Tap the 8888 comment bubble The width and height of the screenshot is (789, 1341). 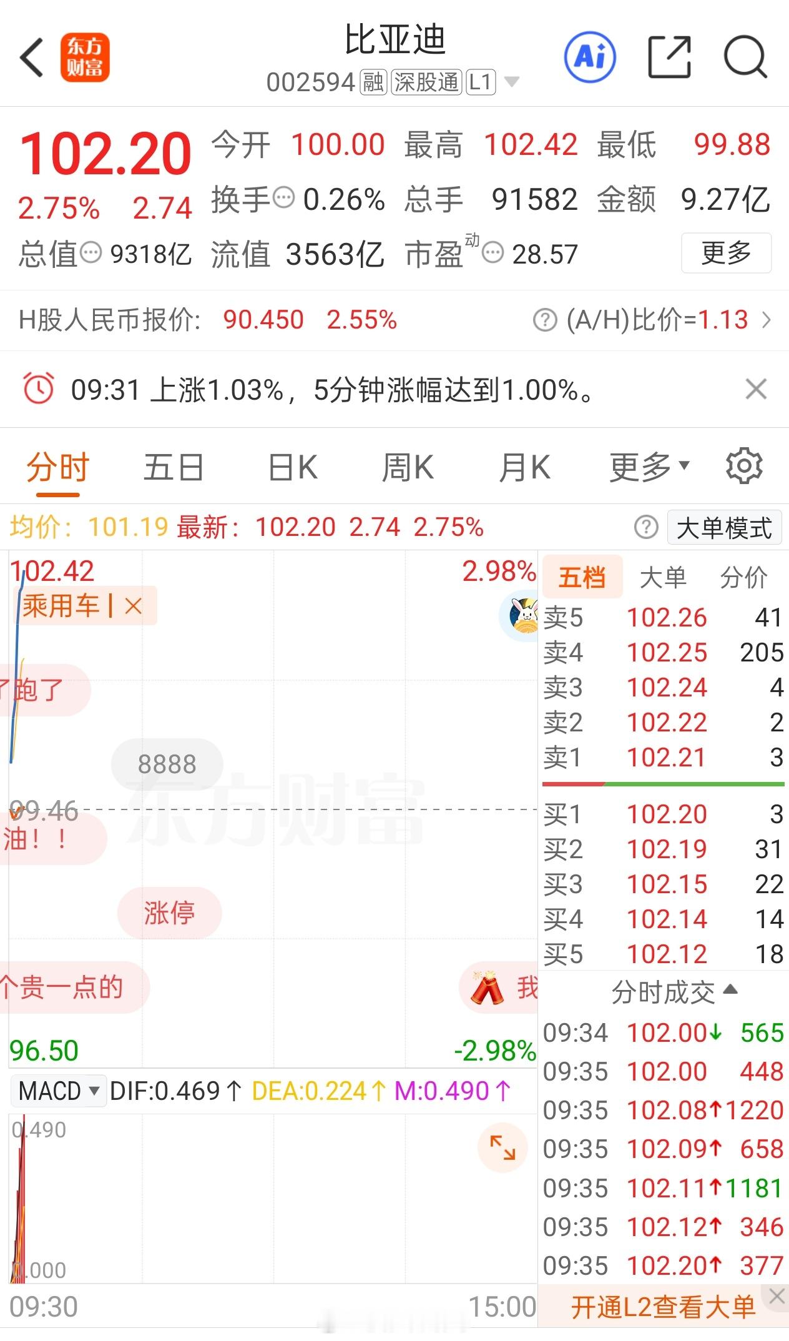(167, 764)
